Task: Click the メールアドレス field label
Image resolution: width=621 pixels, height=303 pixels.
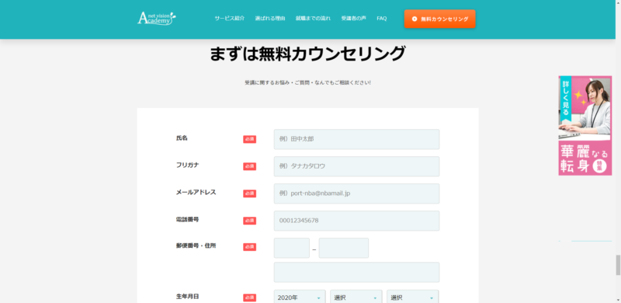Action: (x=196, y=192)
